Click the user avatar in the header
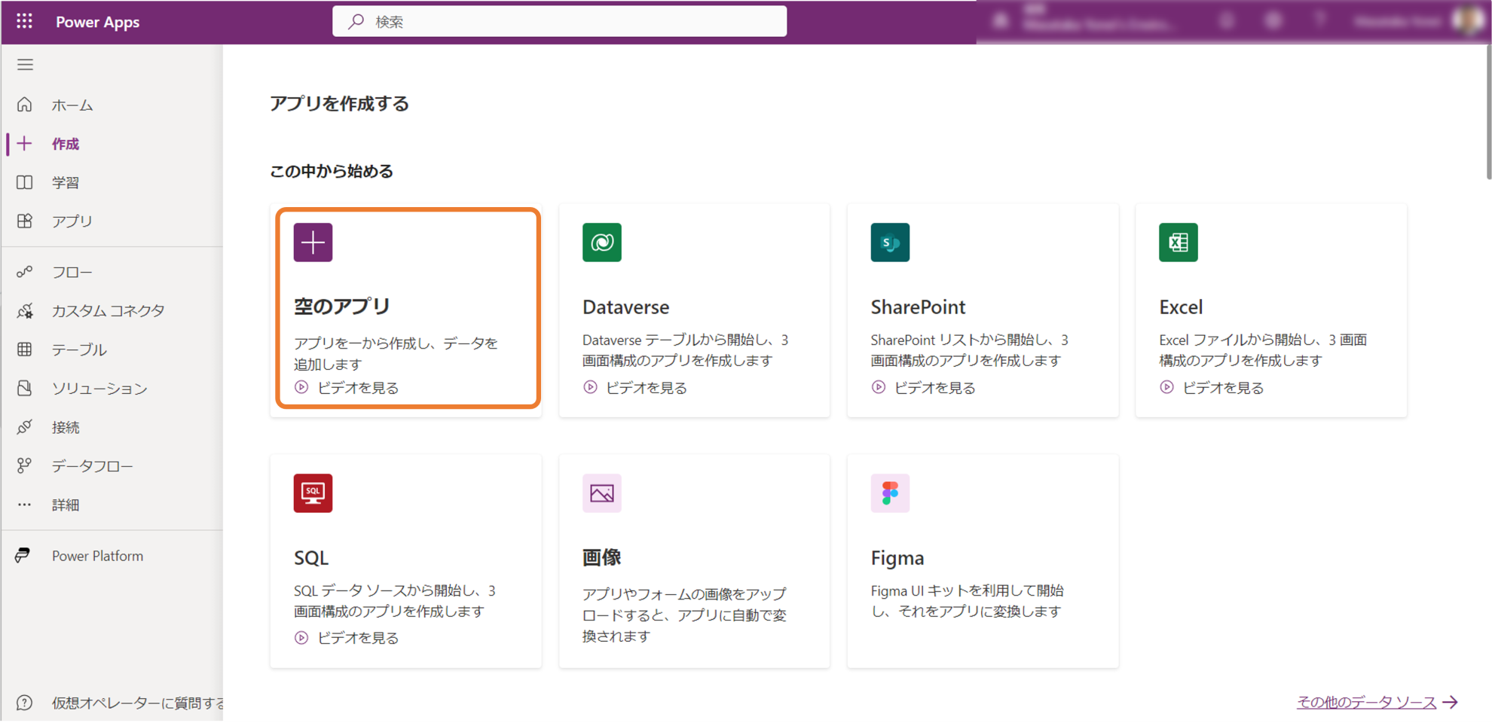The image size is (1492, 723). (1469, 20)
